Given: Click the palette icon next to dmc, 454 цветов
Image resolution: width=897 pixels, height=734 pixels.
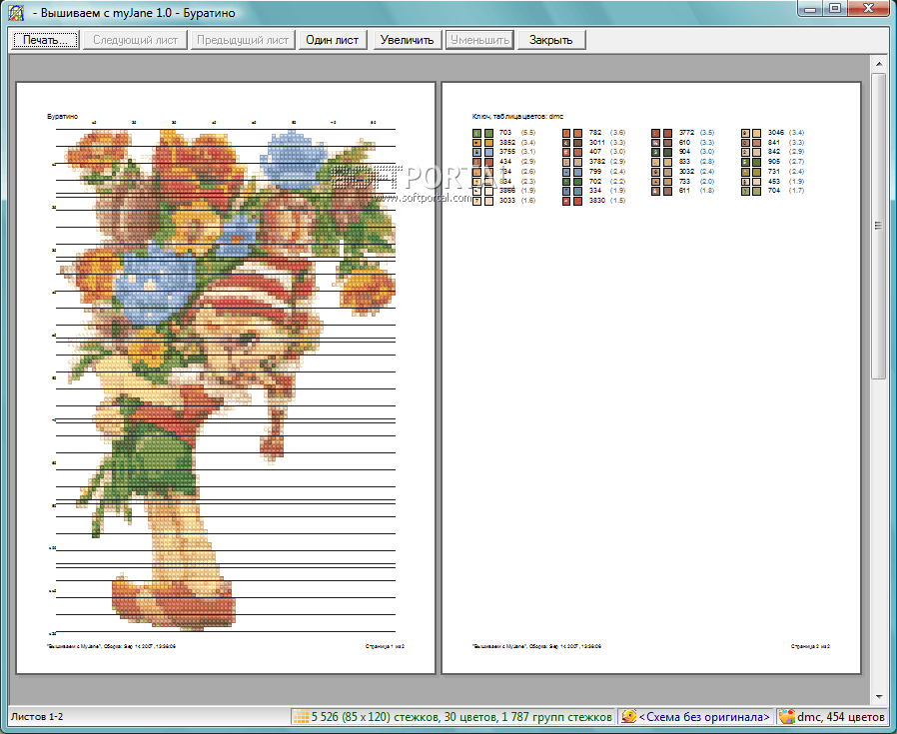Looking at the screenshot, I should 787,716.
